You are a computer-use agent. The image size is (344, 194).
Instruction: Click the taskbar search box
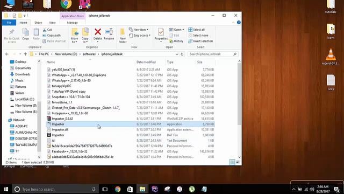55,189
